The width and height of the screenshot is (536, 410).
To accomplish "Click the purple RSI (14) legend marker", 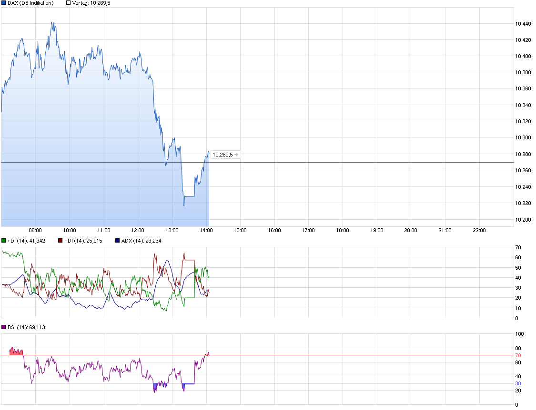I will pos(3,327).
